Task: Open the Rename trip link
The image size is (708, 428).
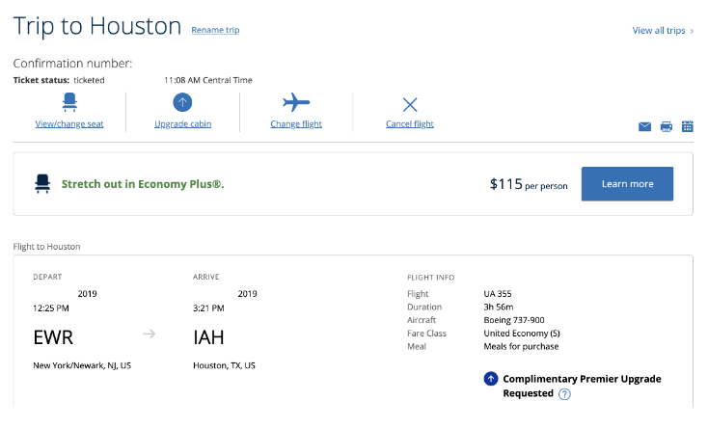Action: (x=215, y=31)
